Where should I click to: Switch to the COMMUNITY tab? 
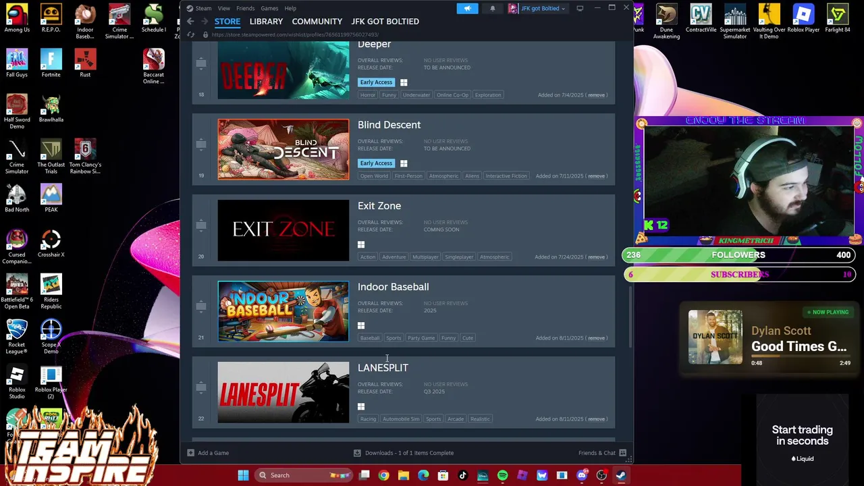click(317, 22)
